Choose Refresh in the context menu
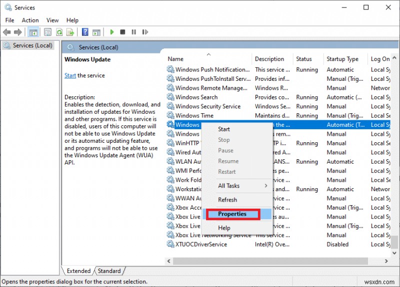Screen dimensions: 400x287 (236, 200)
